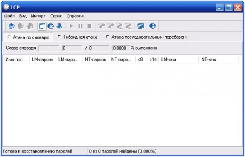Enable the Гибридная атака checkbox
This screenshot has height=157, width=245.
(59, 37)
